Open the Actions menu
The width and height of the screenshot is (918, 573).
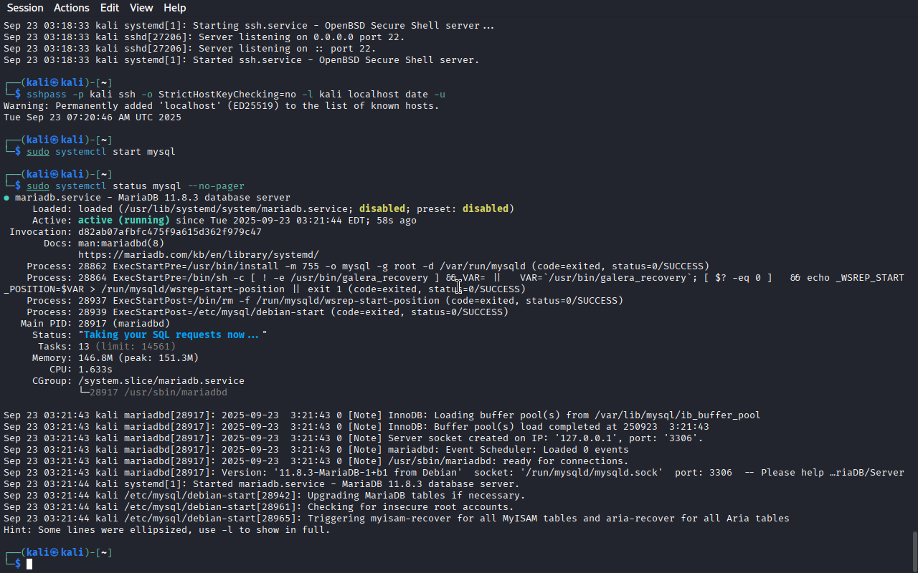pyautogui.click(x=72, y=8)
